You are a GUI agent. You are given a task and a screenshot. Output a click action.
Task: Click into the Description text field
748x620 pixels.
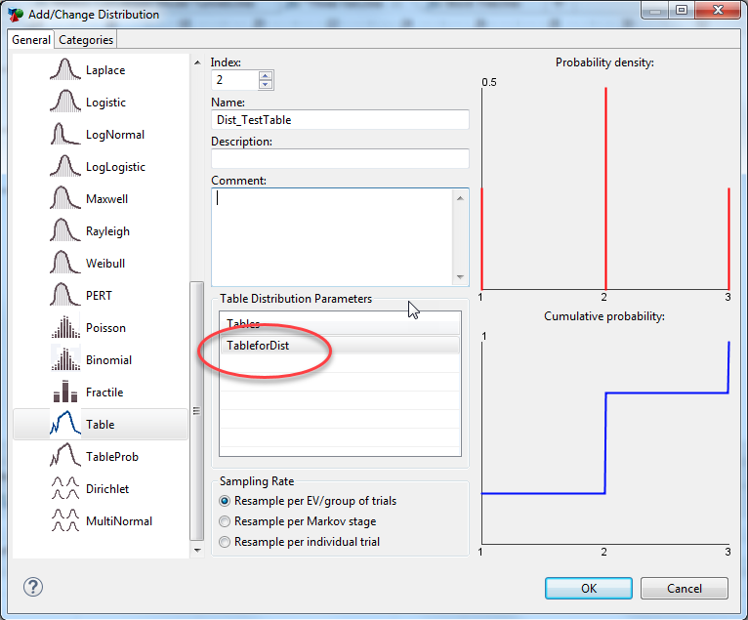click(339, 158)
